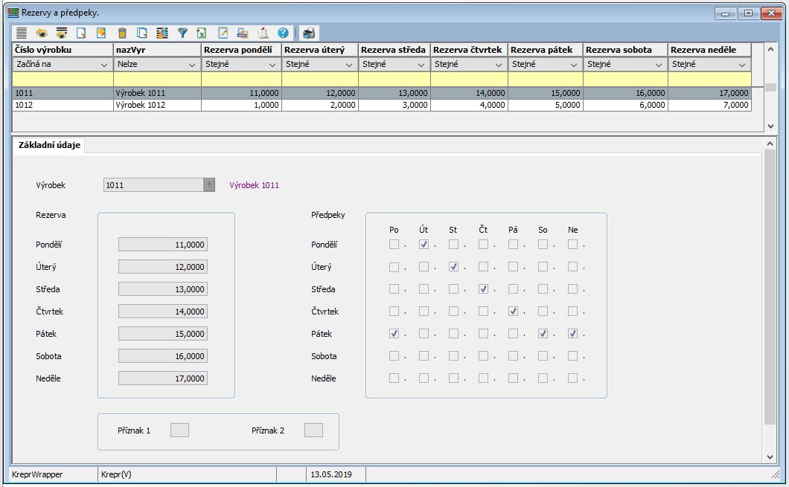
Task: Toggle Pátek row Po checkbox
Action: [x=394, y=334]
